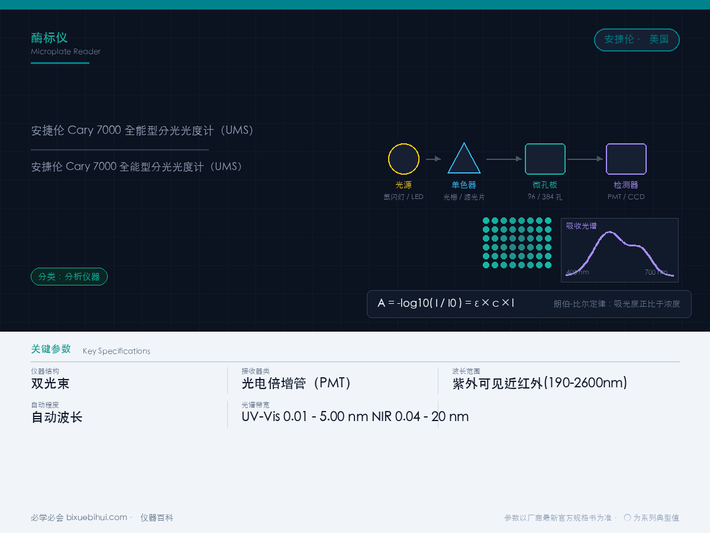
Task: Click the Microplate Reader subtitle
Action: tap(66, 52)
